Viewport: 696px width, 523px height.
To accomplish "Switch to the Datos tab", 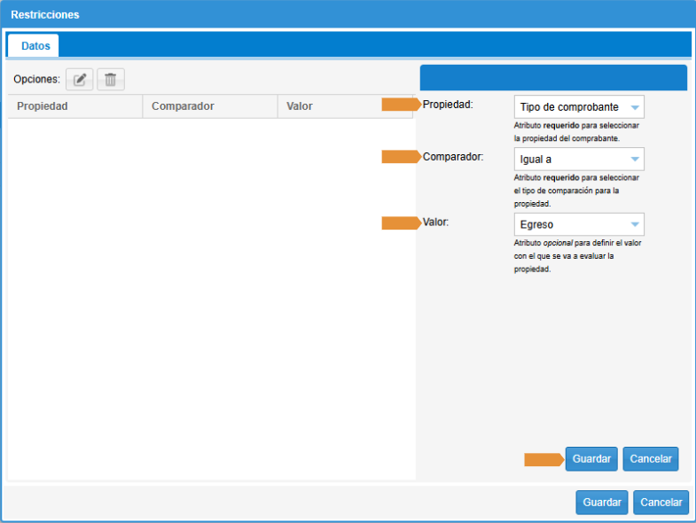I will point(35,45).
